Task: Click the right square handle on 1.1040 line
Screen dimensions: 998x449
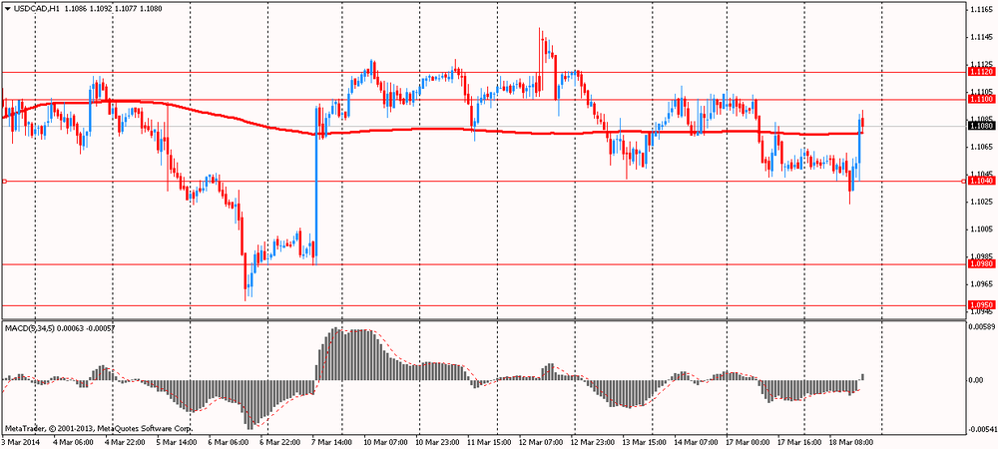Action: pos(963,181)
